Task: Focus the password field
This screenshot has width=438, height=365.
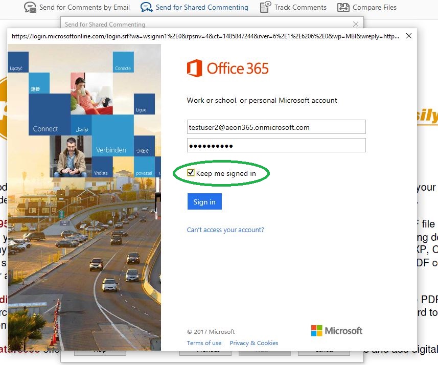Action: click(276, 145)
